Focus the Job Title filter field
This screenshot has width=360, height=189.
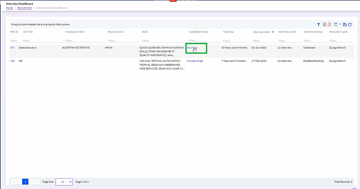click(x=43, y=41)
